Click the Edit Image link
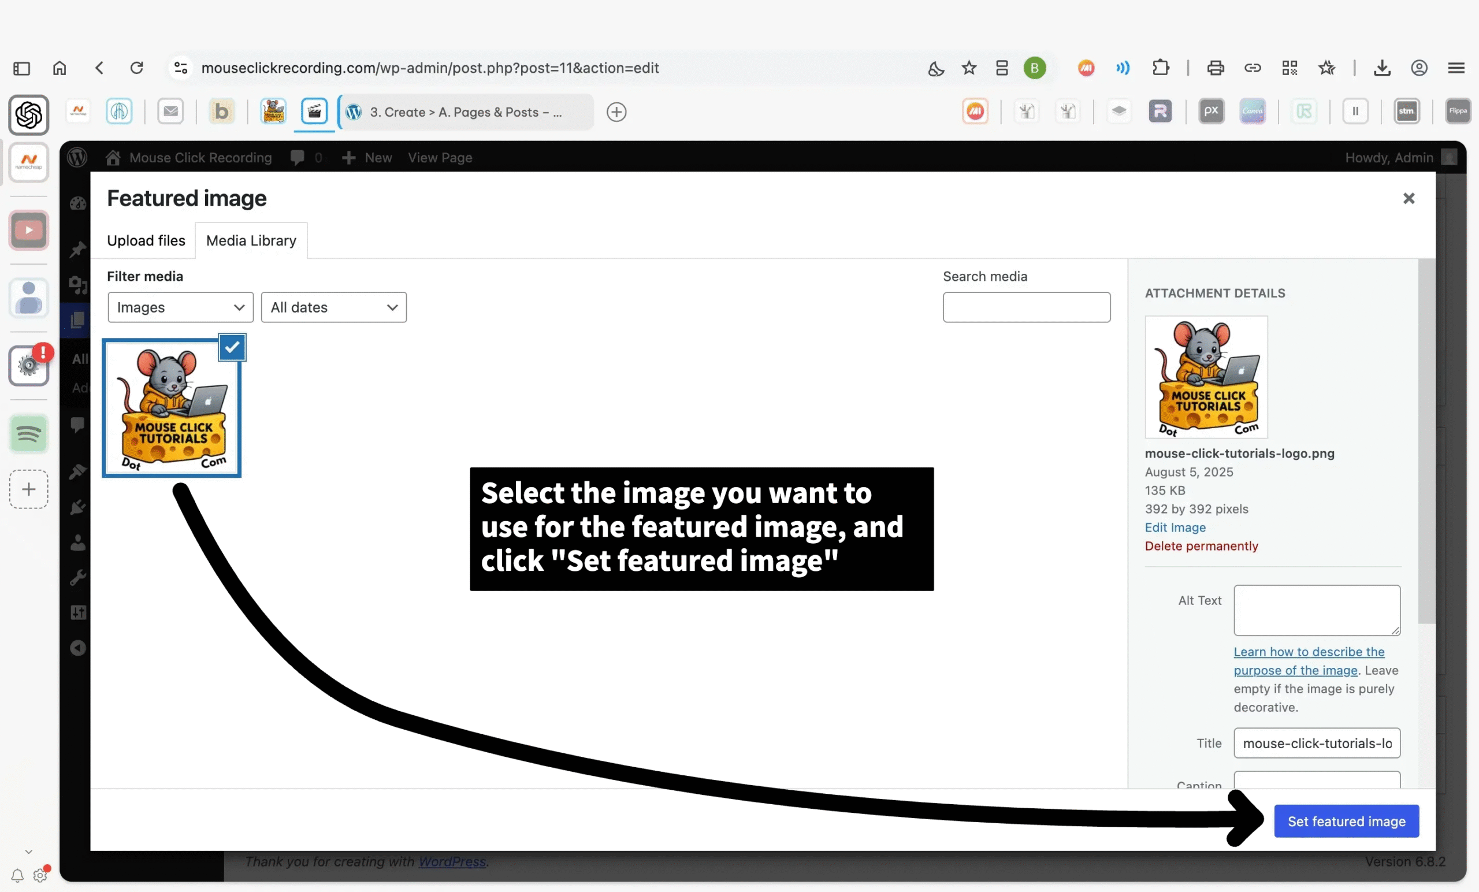Screen dimensions: 1479x892 click(1175, 527)
